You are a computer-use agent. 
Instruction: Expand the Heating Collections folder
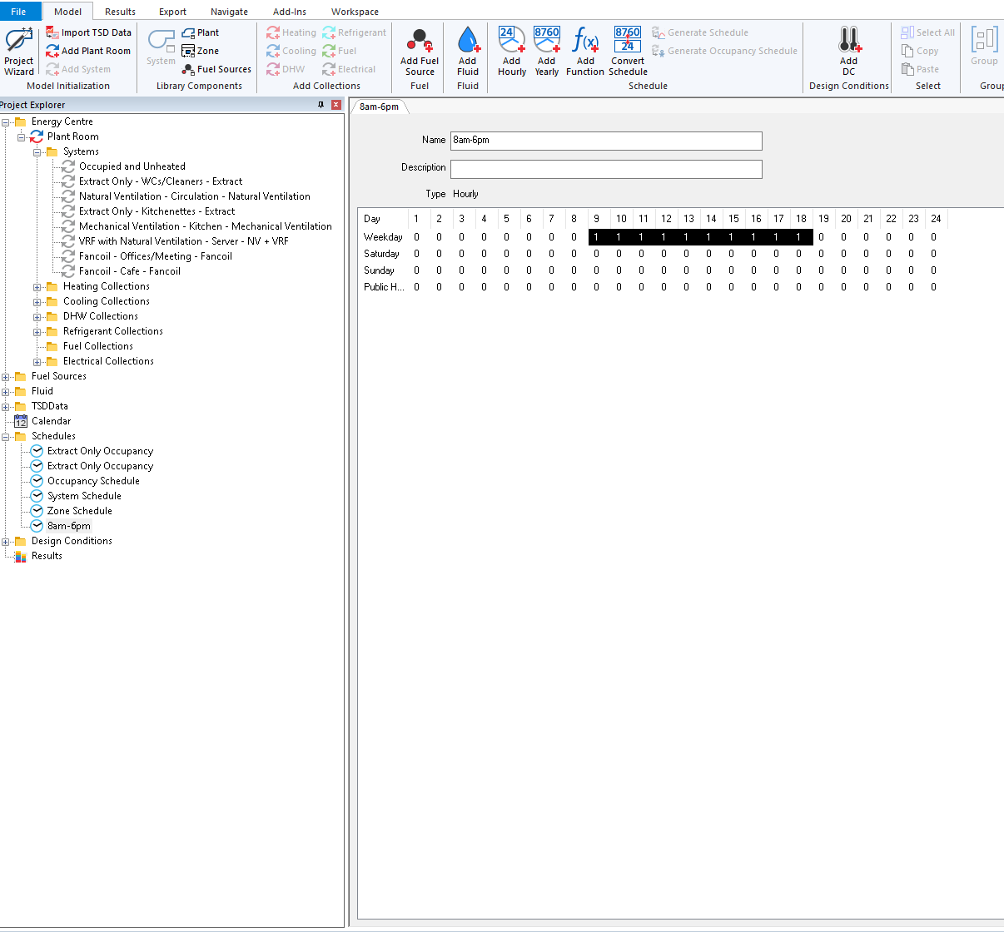coord(37,287)
